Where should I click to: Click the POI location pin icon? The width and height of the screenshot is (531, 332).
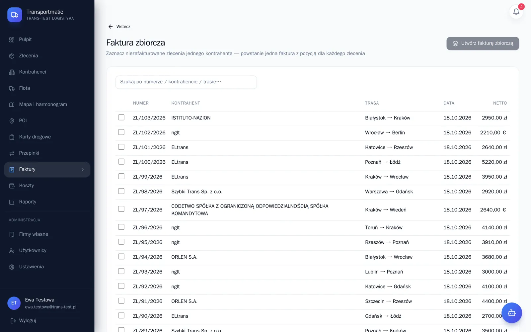tap(12, 121)
